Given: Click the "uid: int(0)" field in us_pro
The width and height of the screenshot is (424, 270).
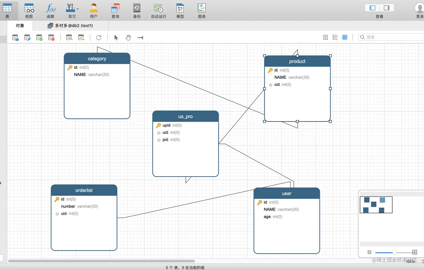Looking at the screenshot, I should 171,133.
